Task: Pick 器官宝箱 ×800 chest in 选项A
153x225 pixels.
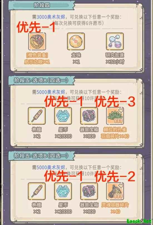Action: click(x=89, y=116)
